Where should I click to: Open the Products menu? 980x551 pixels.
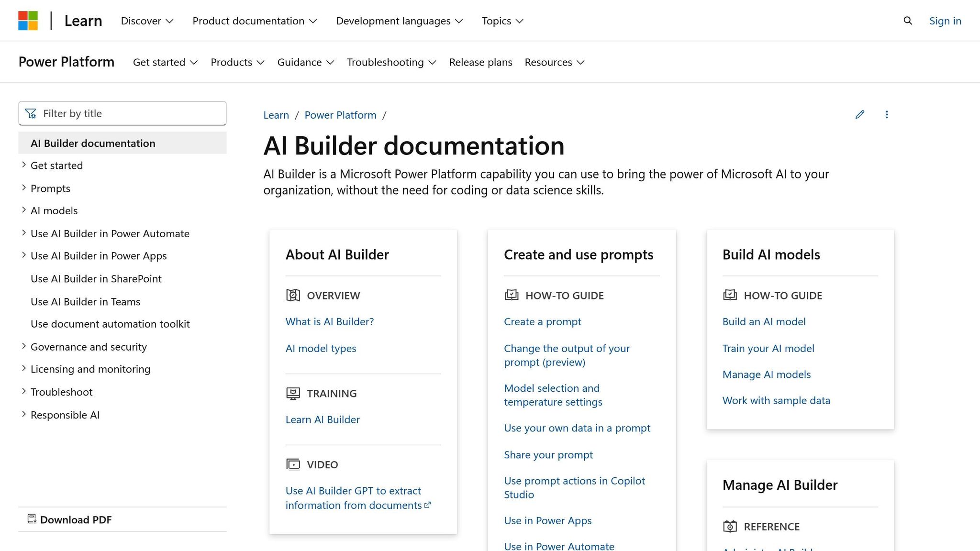click(237, 62)
